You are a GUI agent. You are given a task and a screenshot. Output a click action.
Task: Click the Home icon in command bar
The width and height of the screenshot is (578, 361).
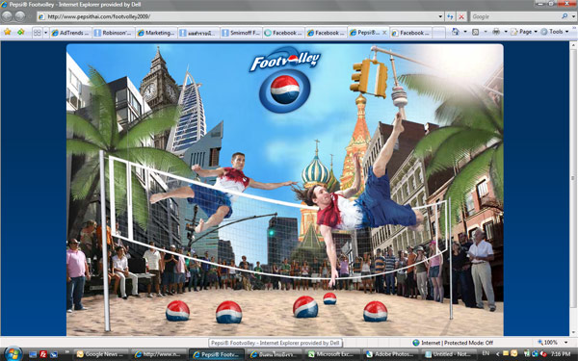click(456, 32)
